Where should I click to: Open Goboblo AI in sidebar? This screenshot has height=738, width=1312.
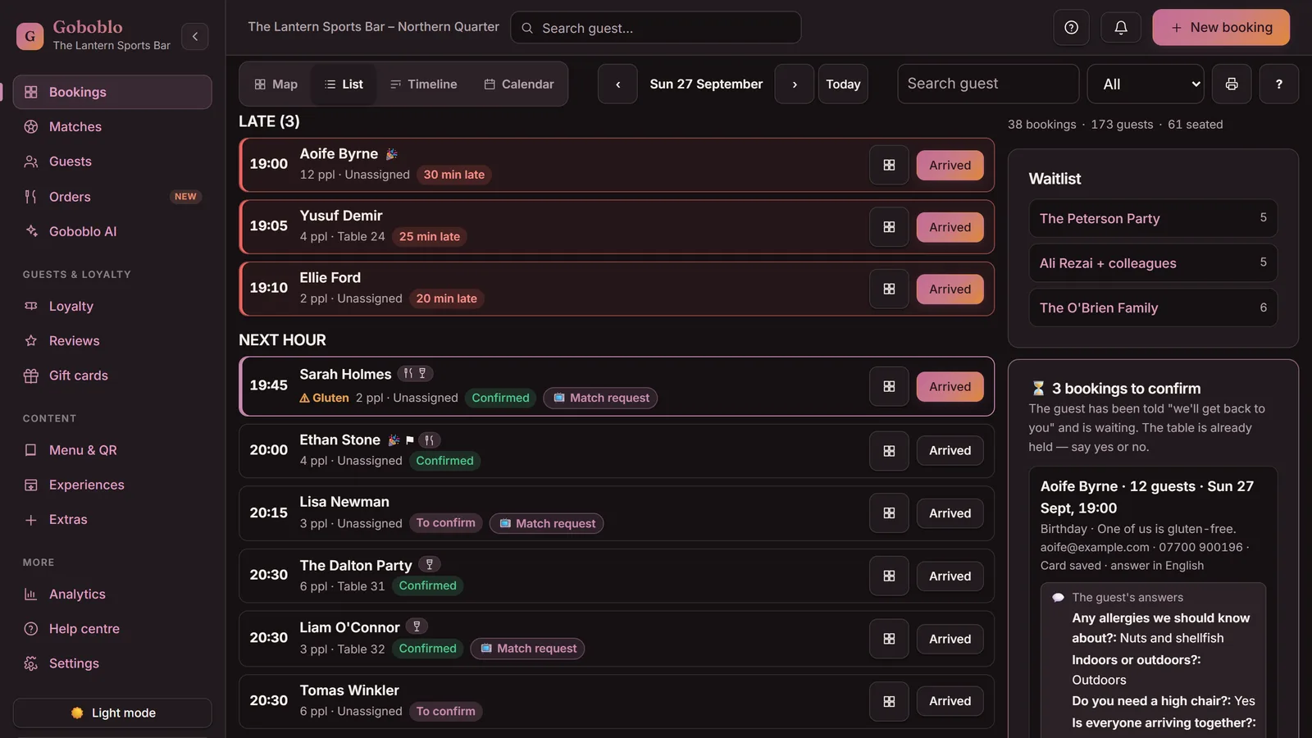click(x=112, y=231)
